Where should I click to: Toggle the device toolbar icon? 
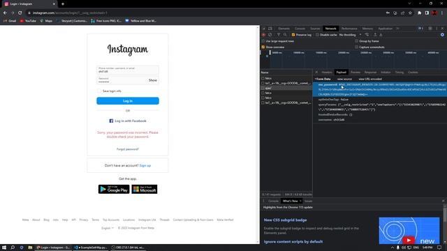270,29
